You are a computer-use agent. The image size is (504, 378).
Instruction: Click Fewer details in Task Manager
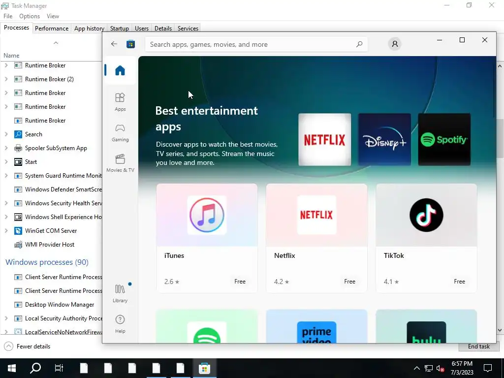(28, 346)
